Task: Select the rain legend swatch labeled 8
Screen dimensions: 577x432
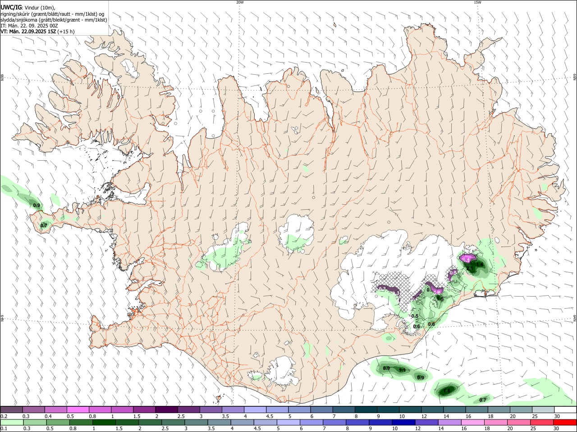Action: (x=358, y=422)
